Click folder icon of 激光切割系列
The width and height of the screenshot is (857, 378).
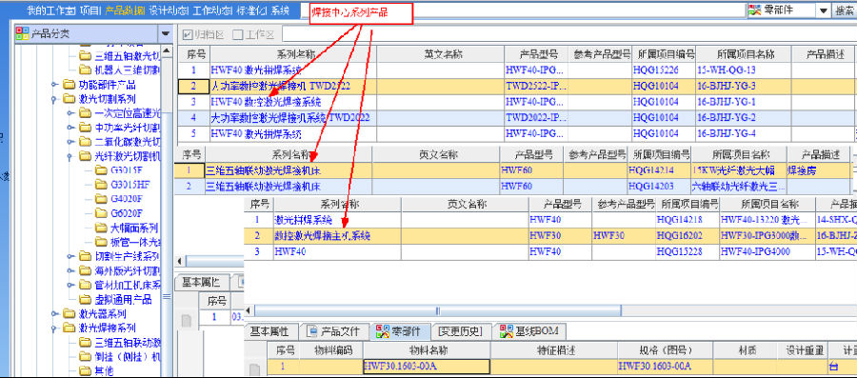point(69,99)
